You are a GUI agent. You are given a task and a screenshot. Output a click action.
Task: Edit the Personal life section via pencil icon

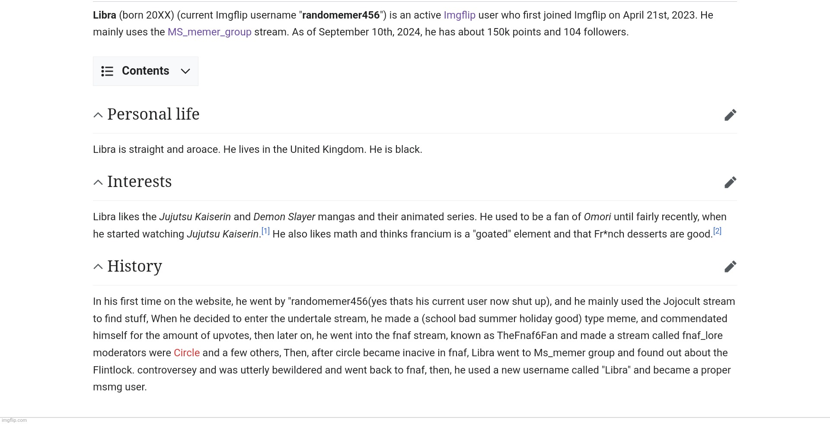click(x=730, y=115)
